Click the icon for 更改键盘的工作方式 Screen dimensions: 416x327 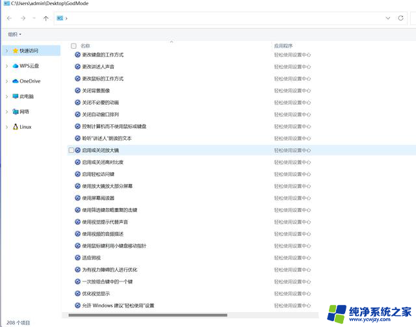click(77, 55)
